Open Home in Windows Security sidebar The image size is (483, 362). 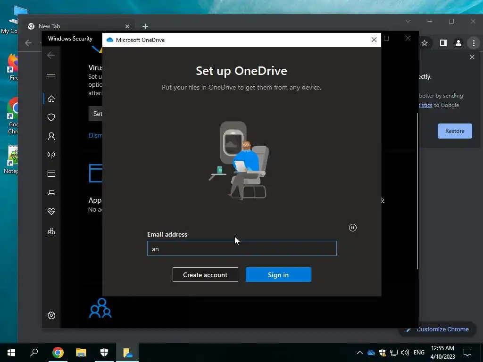click(x=51, y=99)
